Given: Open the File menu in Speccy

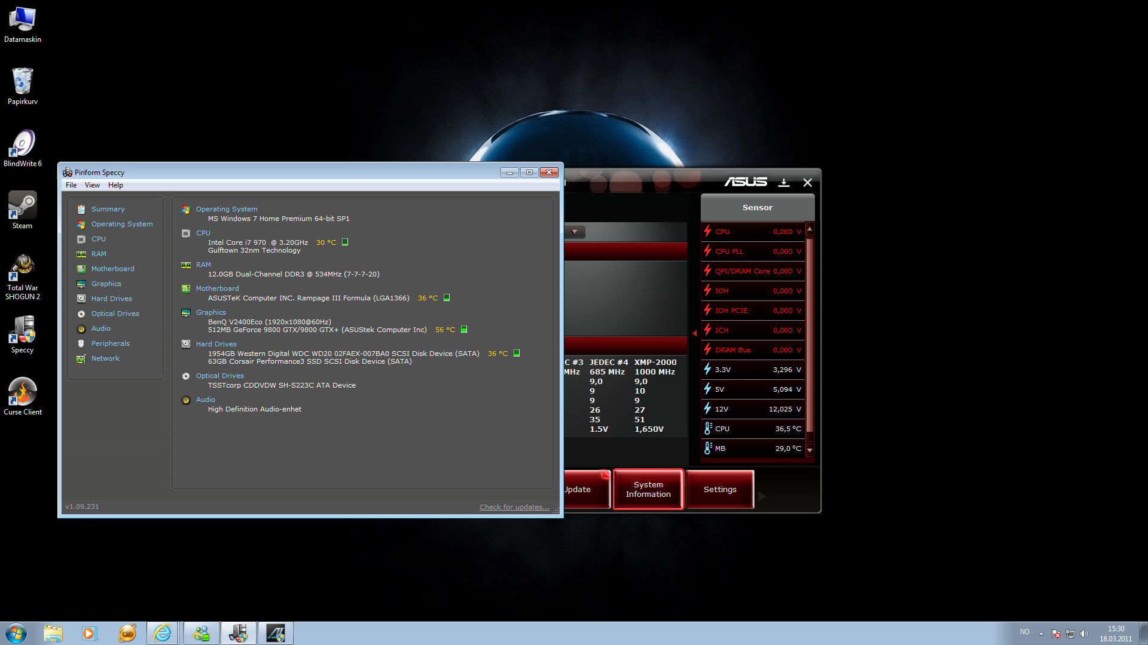Looking at the screenshot, I should [x=71, y=185].
